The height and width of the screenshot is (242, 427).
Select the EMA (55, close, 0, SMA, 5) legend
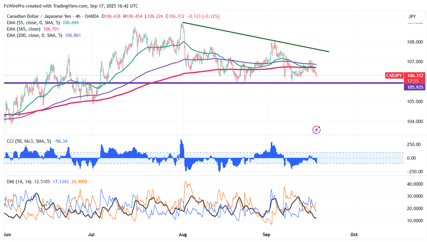click(x=33, y=23)
